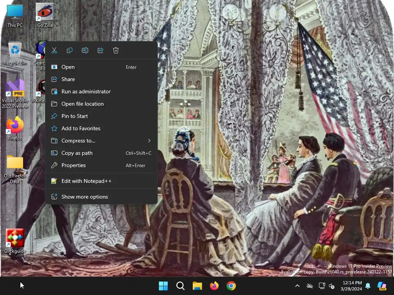Click the Rename icon in context menu

(x=85, y=50)
